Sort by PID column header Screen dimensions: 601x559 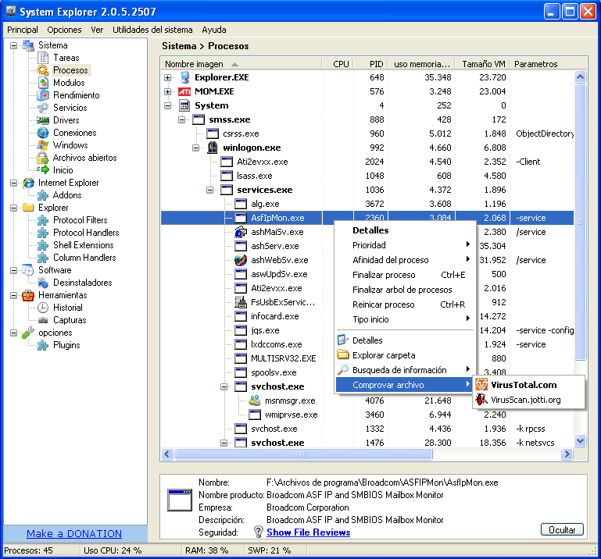370,64
